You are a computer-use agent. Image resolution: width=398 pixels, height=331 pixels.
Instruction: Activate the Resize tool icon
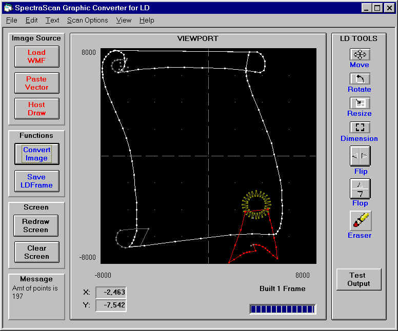(x=360, y=103)
